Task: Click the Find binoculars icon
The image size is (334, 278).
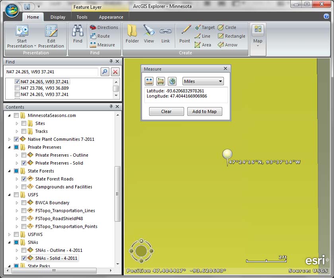Action: [78, 31]
